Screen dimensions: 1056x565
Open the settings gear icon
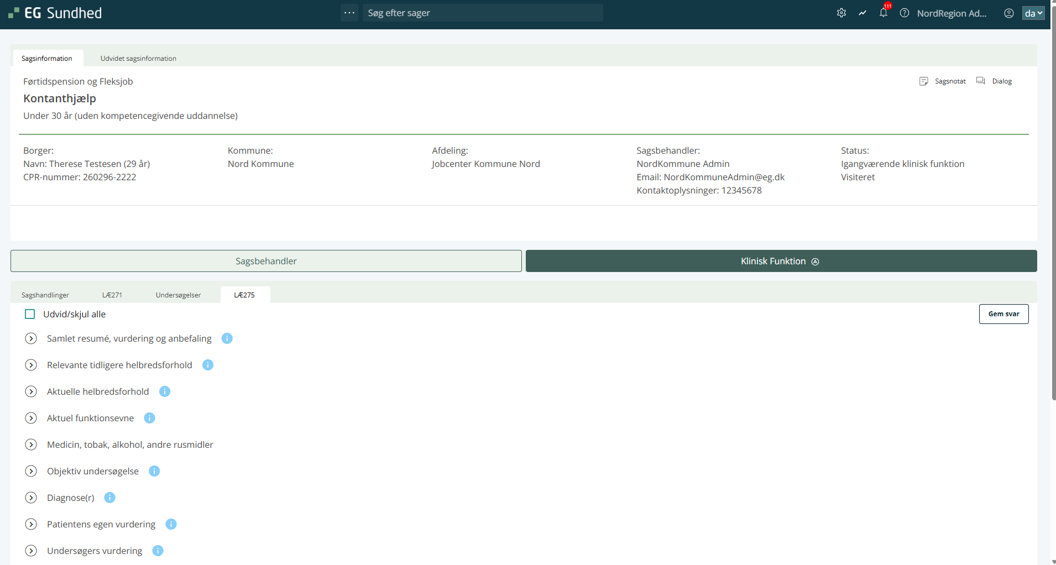coord(841,13)
